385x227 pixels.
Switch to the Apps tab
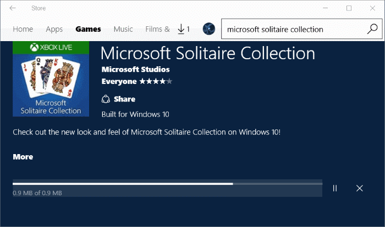coord(54,30)
